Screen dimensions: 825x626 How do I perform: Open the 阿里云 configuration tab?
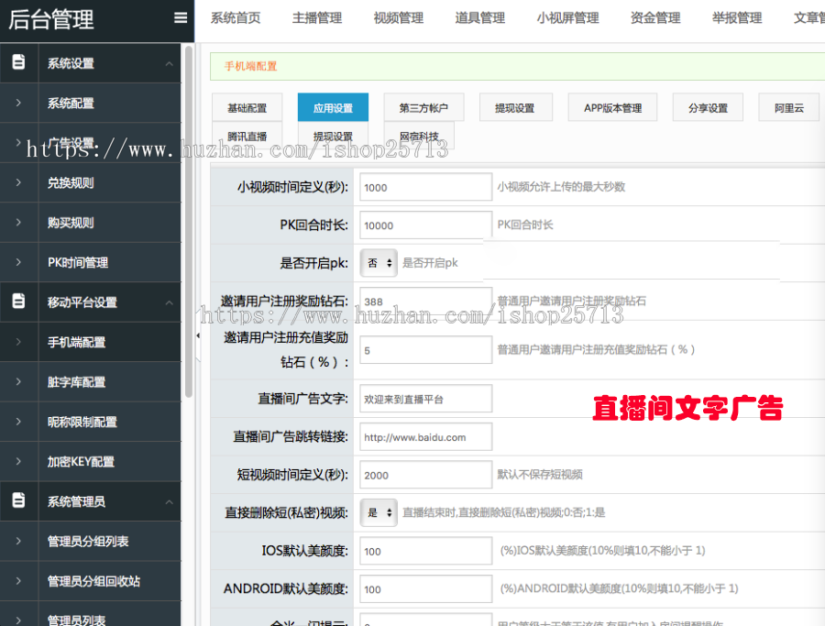[x=788, y=108]
